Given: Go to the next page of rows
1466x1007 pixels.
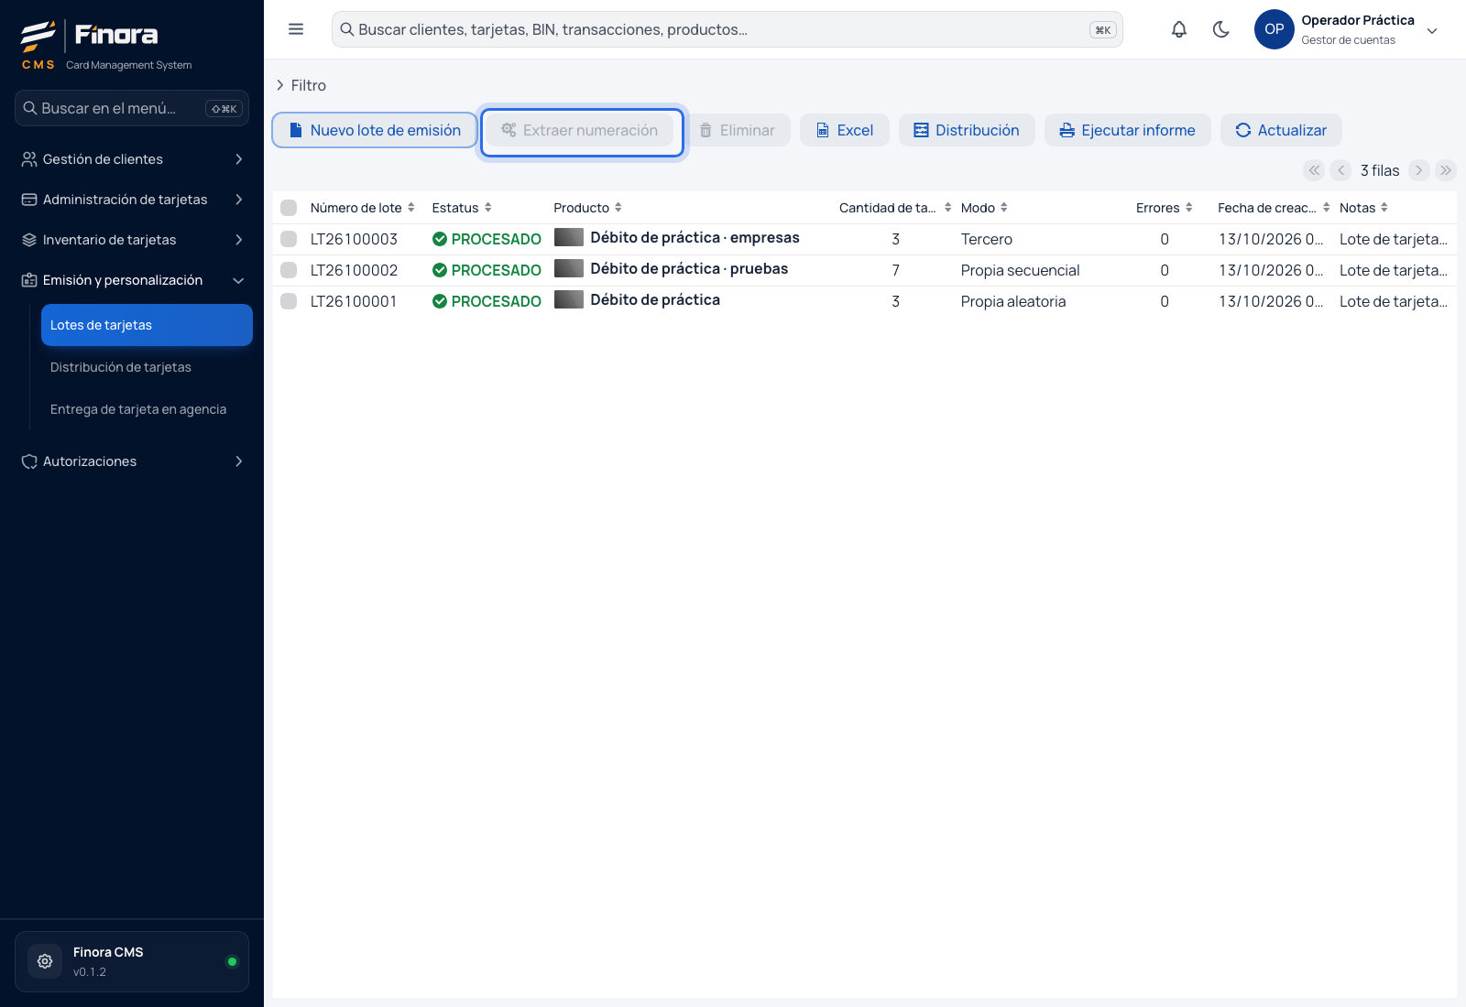Looking at the screenshot, I should coord(1419,170).
